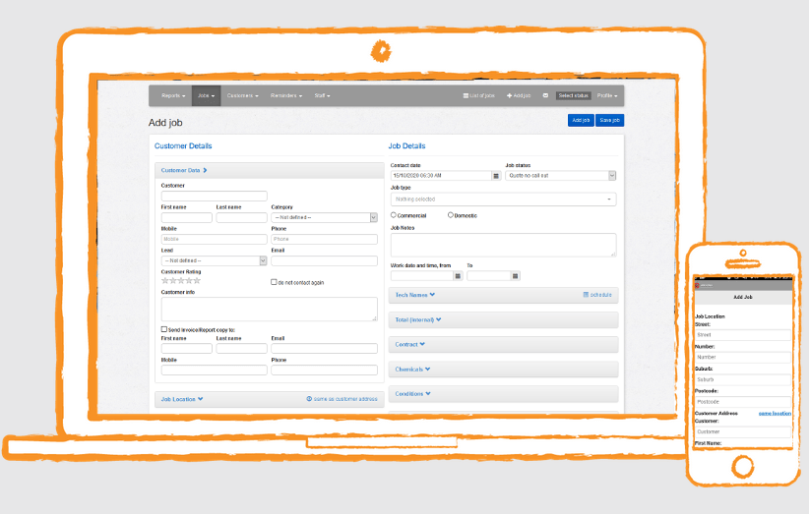Open the Category dropdown
The height and width of the screenshot is (514, 809).
324,217
